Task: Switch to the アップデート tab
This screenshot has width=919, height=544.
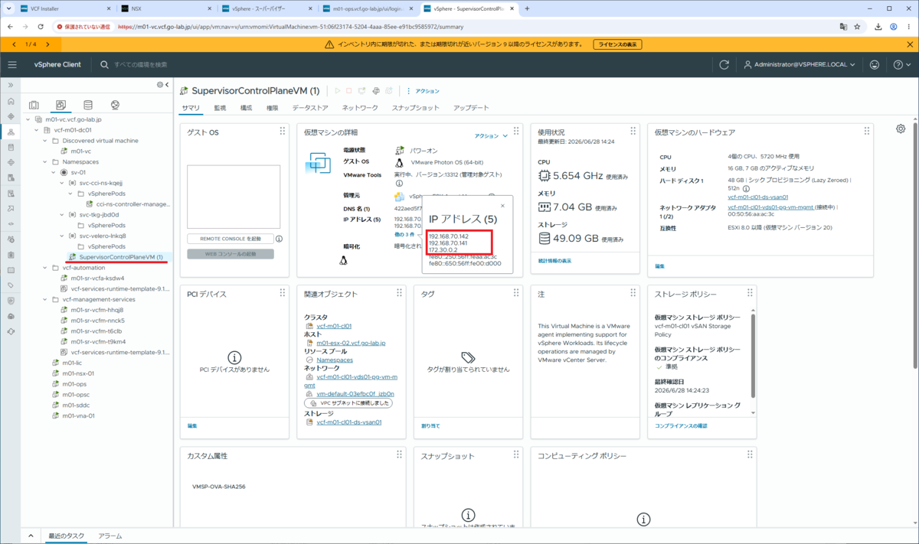Action: coord(471,108)
